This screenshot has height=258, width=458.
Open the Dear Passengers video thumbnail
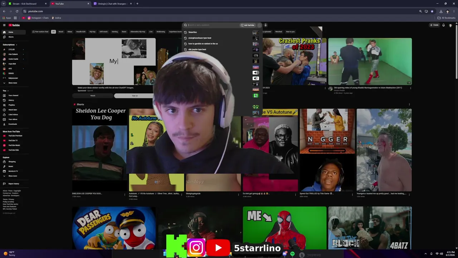point(114,228)
